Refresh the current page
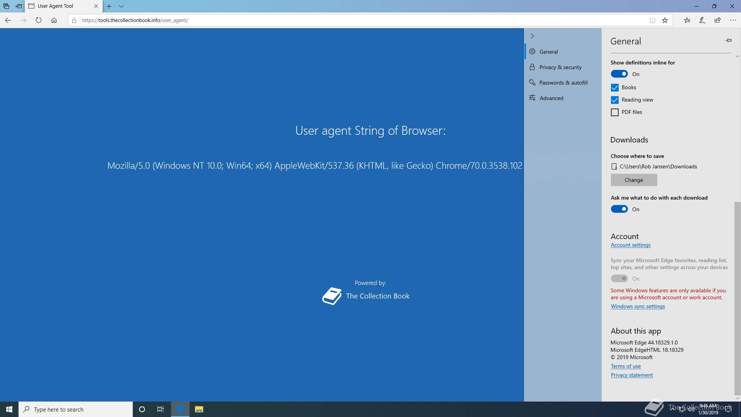The image size is (741, 417). tap(39, 20)
